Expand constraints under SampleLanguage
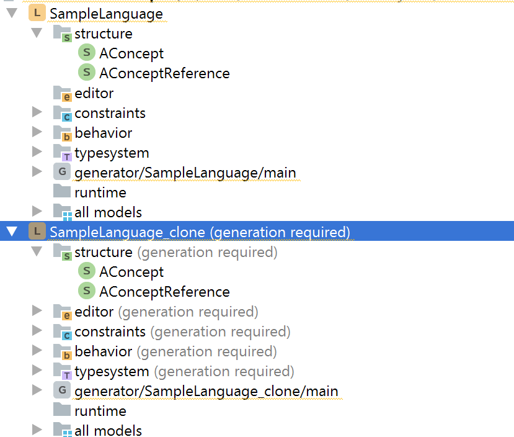514x437 pixels. coord(37,113)
